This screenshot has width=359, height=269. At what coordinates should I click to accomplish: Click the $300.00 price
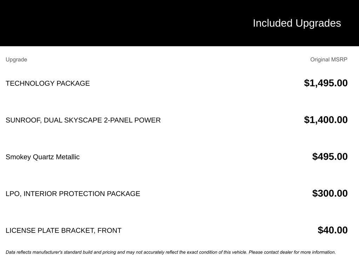click(330, 193)
